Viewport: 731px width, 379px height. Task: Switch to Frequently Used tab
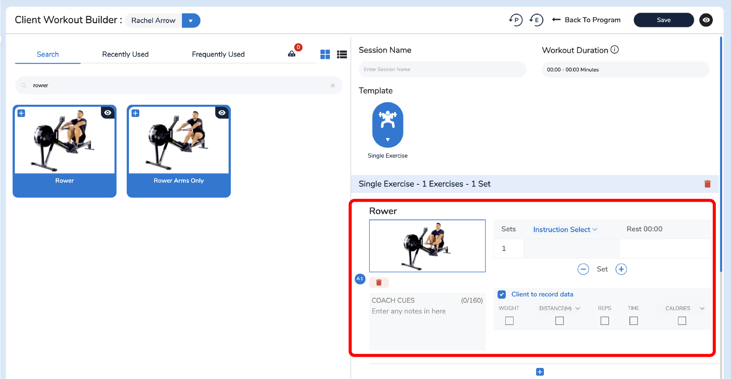pos(218,54)
